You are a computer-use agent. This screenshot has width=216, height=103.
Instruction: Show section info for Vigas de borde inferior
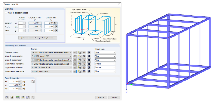(x=89, y=60)
